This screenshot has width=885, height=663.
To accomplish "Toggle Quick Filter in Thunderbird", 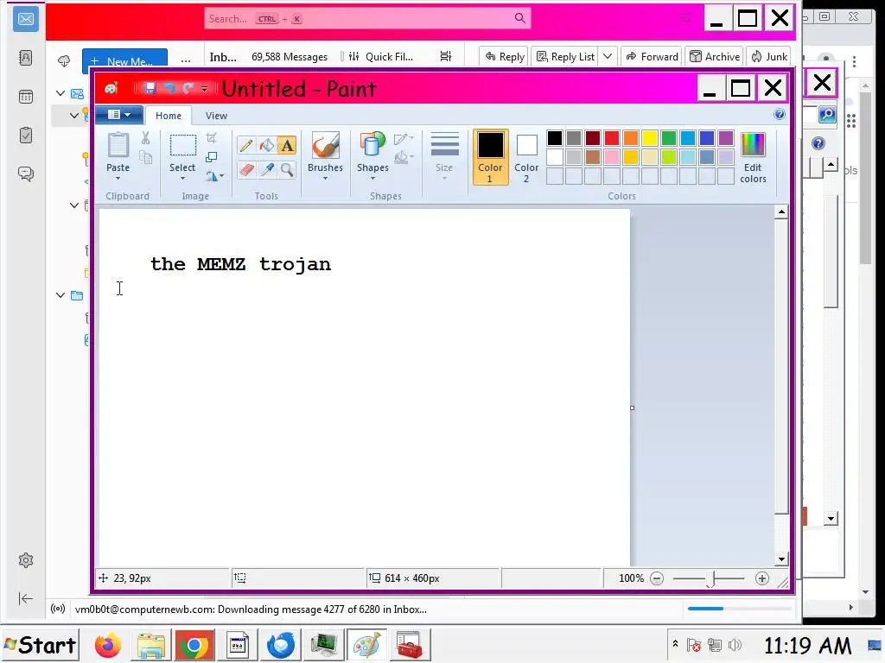I will pos(381,56).
